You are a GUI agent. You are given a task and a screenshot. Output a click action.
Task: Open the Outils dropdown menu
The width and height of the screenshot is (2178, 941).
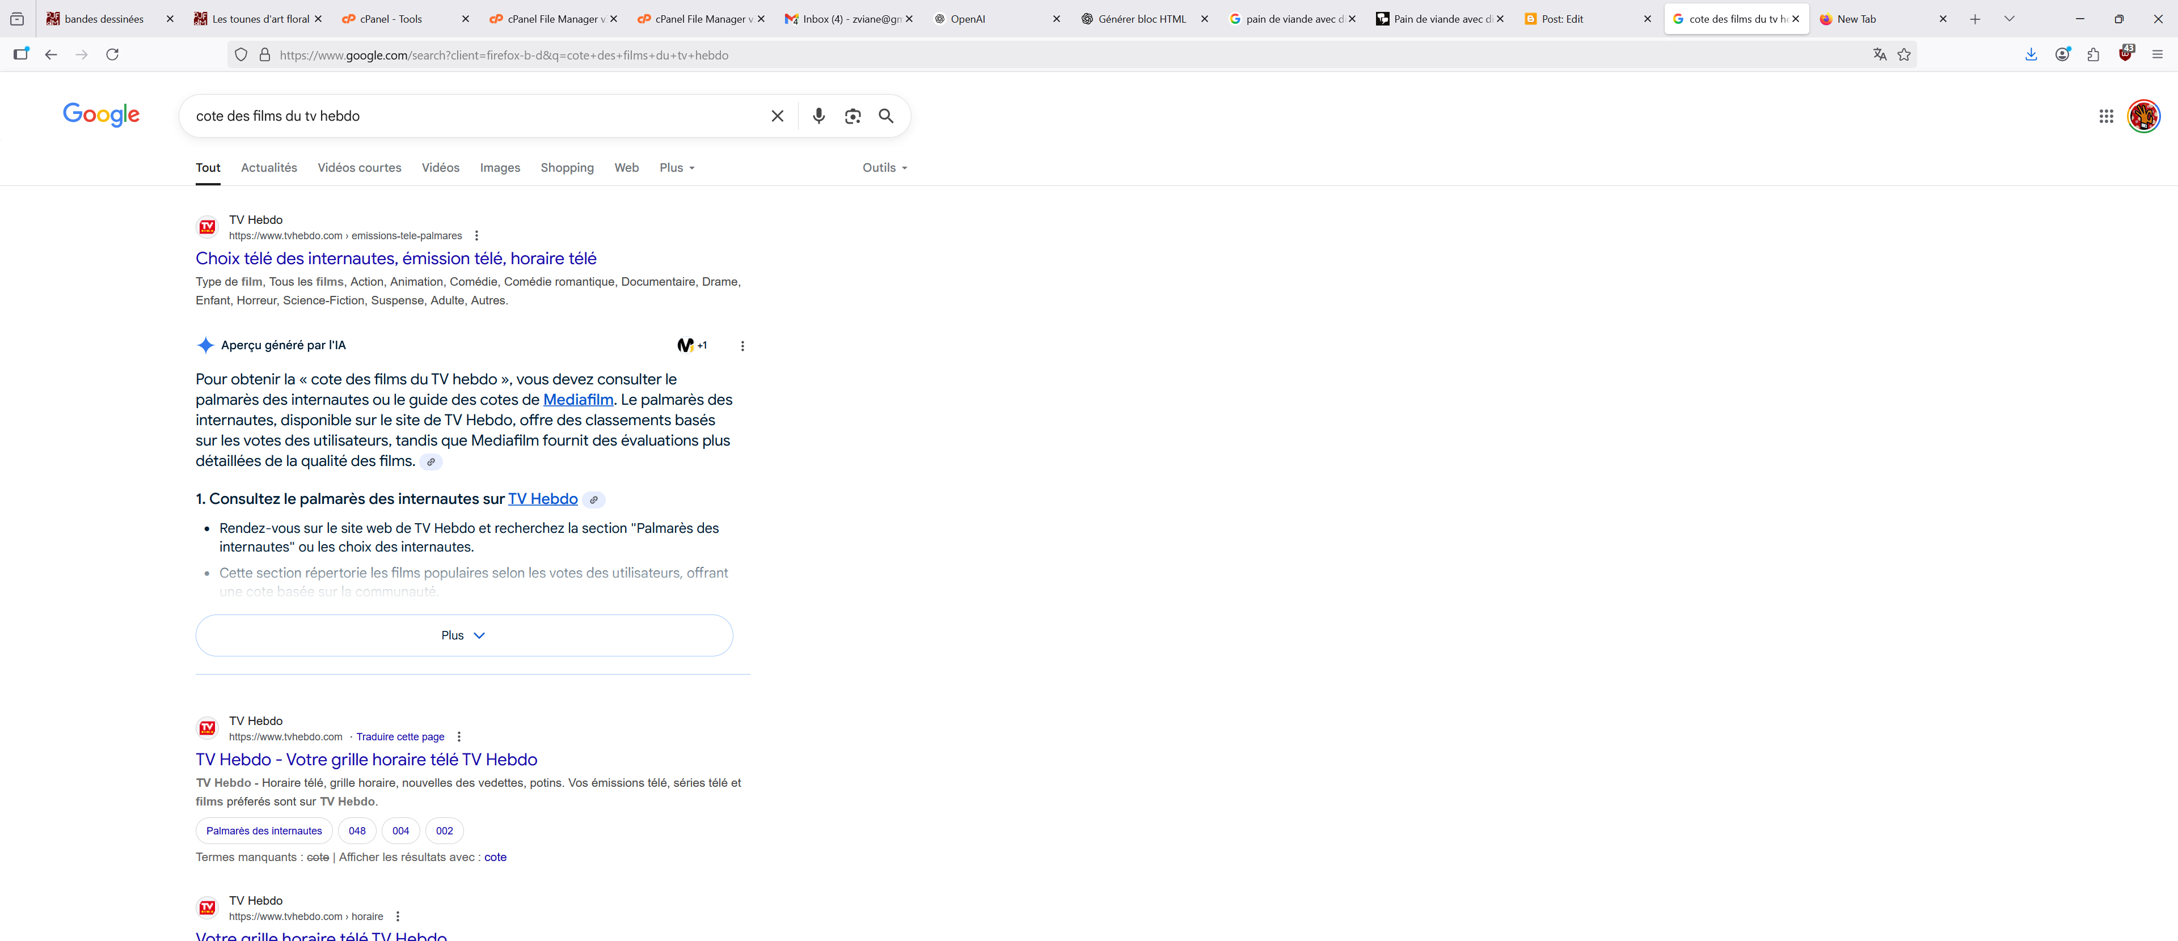pos(884,168)
